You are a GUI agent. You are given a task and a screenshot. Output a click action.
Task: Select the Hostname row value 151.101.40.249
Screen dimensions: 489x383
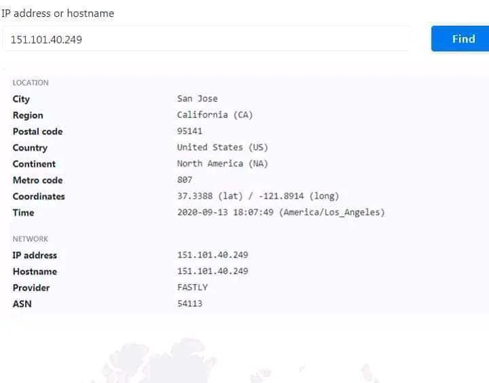point(213,271)
